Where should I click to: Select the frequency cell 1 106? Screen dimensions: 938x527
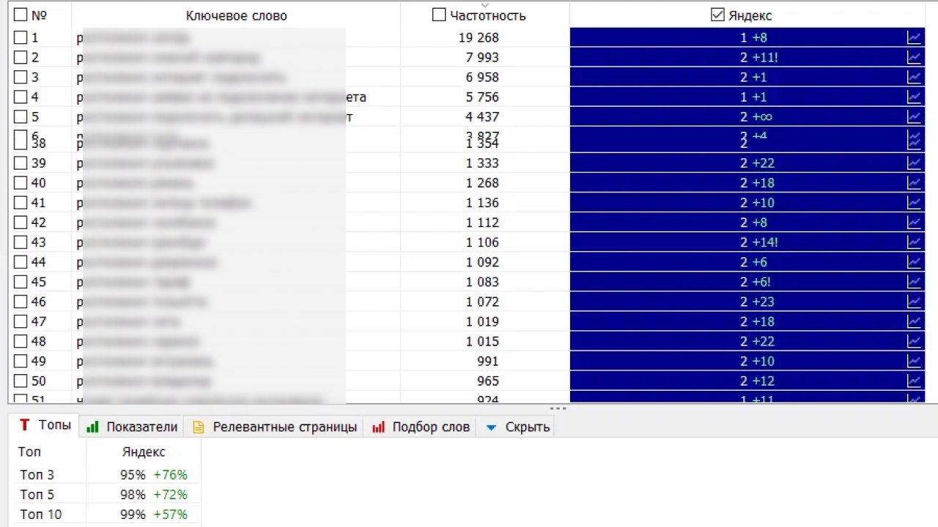point(482,242)
